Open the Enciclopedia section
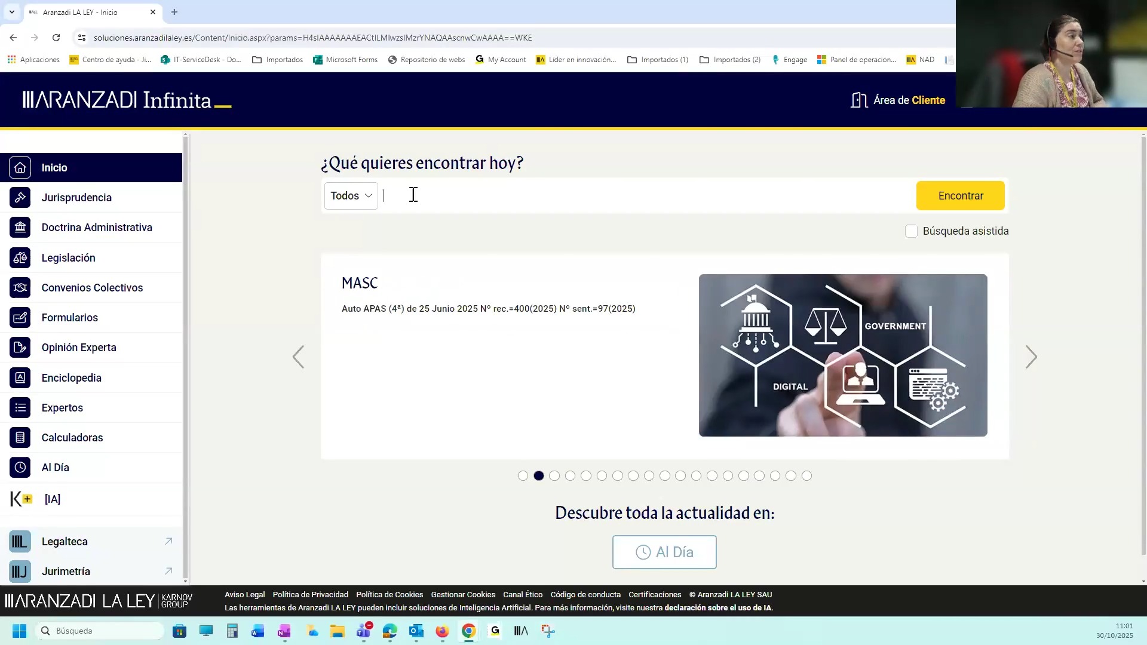This screenshot has width=1147, height=645. pyautogui.click(x=72, y=377)
